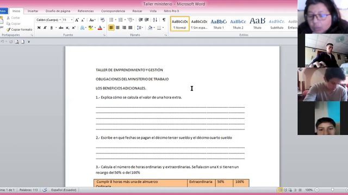Open the change case Aa dropdown

tap(92, 20)
